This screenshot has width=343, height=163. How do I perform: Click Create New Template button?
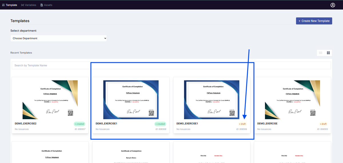click(314, 21)
